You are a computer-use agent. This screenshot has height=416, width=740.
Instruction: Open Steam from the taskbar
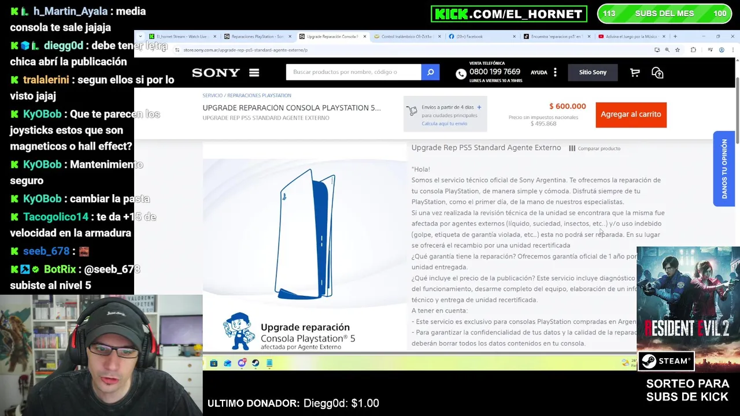pos(256,363)
